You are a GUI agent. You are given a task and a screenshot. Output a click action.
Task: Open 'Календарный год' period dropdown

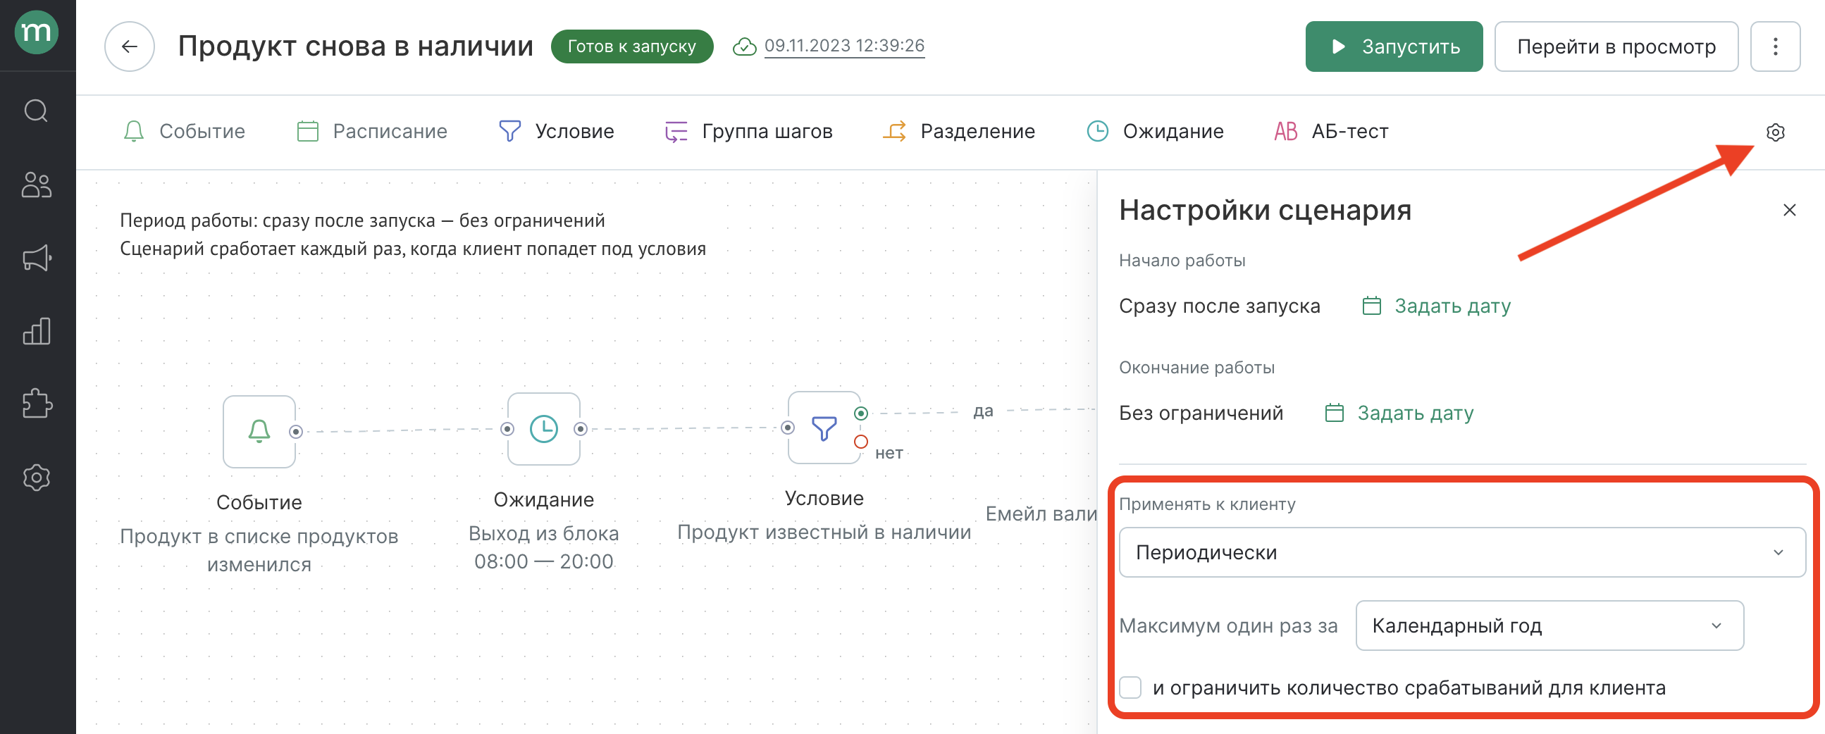1549,626
